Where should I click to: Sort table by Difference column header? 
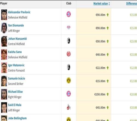click(x=132, y=4)
